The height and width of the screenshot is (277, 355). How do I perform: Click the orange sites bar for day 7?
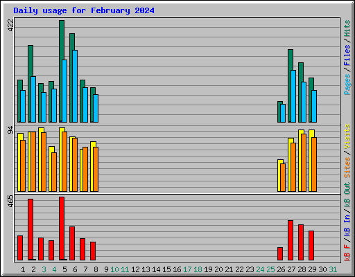pyautogui.click(x=85, y=169)
